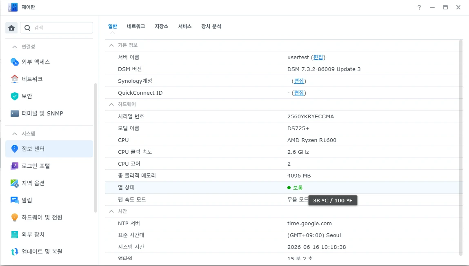
Task: Collapse the 시스템 sidebar group
Action: tap(14, 133)
